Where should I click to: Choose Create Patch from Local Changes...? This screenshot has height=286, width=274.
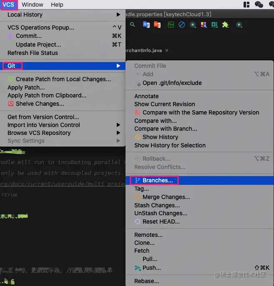coord(63,79)
